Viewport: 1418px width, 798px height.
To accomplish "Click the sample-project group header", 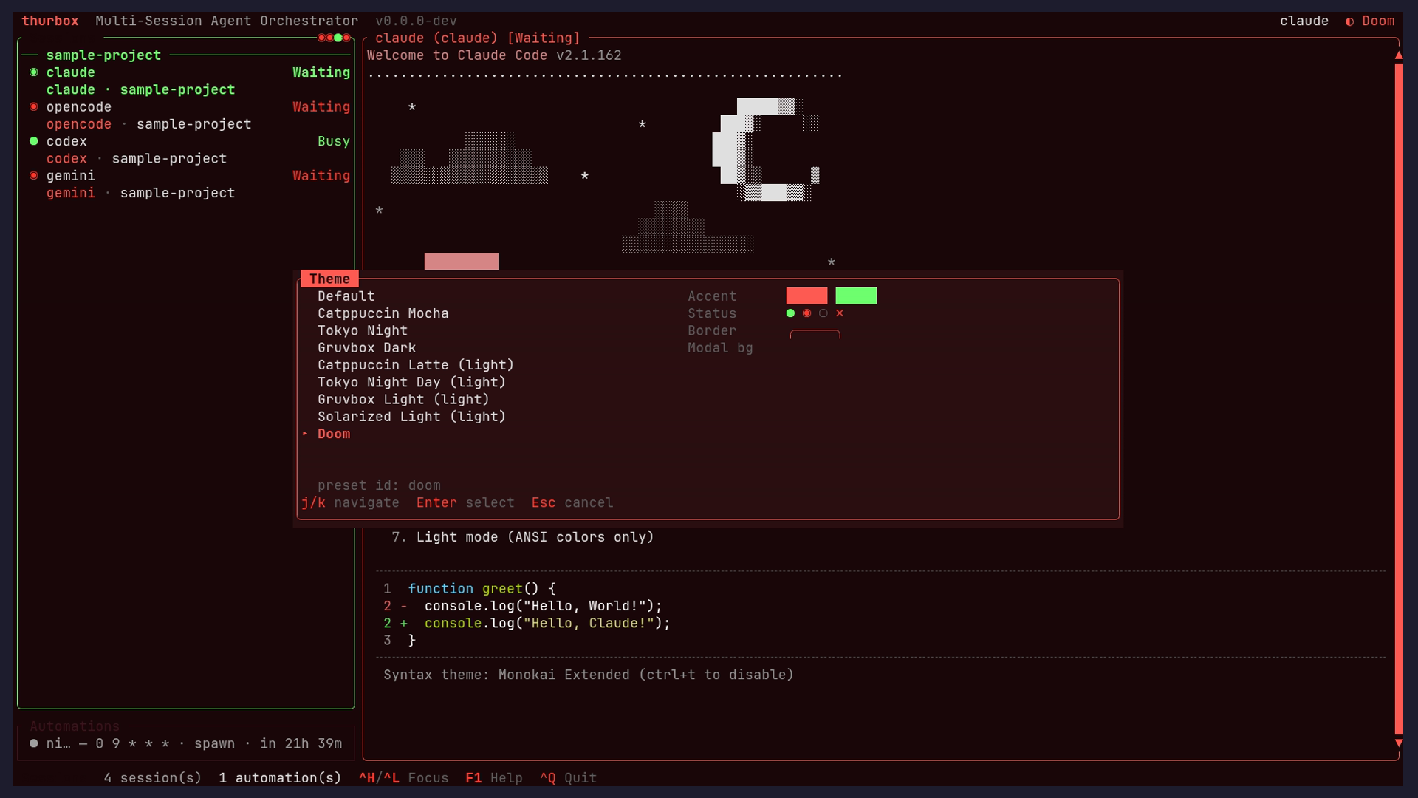I will [x=103, y=55].
